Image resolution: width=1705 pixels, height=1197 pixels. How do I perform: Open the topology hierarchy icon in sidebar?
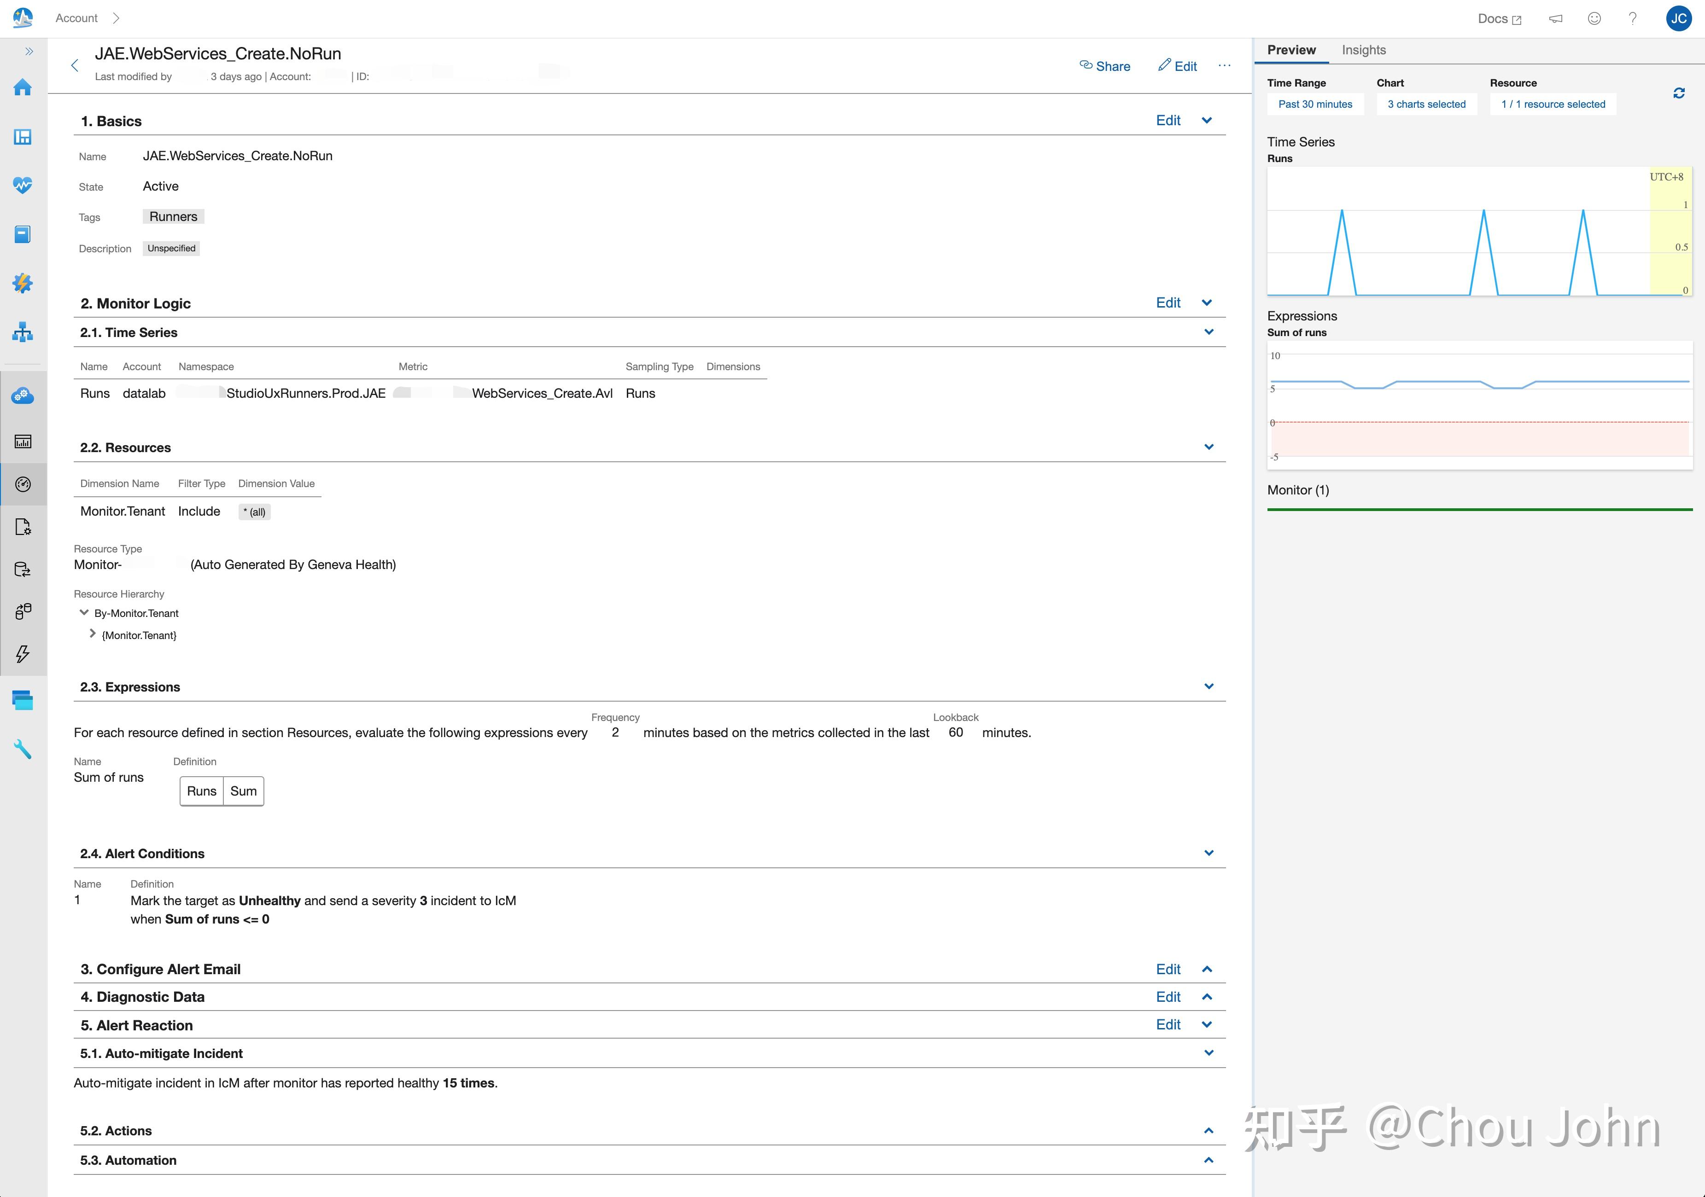point(23,332)
